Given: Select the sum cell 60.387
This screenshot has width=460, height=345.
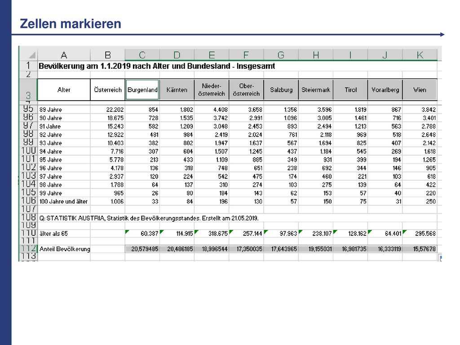Looking at the screenshot, I should pos(142,234).
